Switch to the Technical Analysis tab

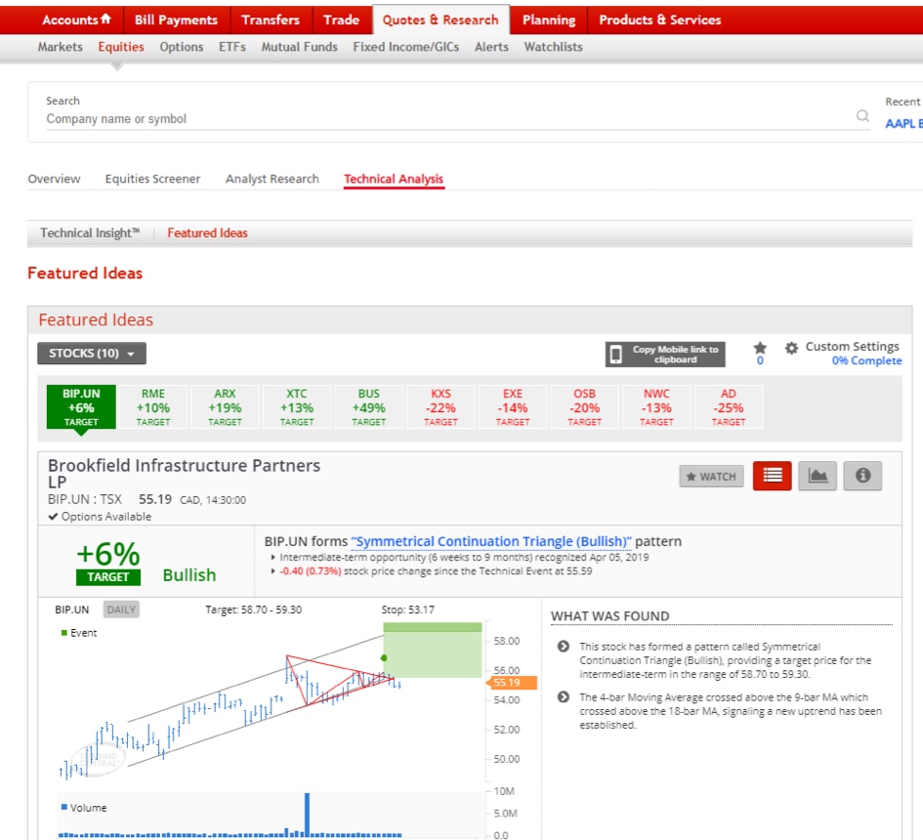394,179
